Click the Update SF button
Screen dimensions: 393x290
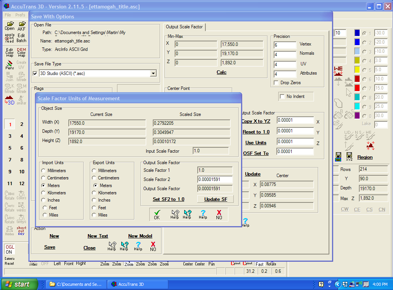[x=215, y=199]
